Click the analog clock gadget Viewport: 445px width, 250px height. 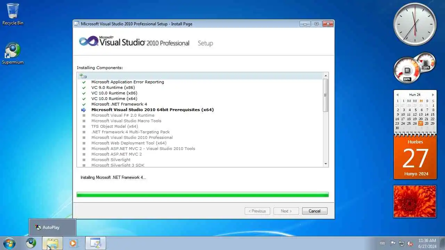pos(415,24)
